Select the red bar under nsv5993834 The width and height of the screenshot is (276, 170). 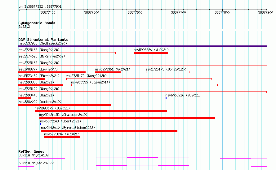(62, 137)
